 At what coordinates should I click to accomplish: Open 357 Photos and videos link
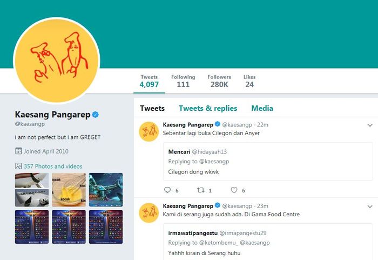(53, 166)
